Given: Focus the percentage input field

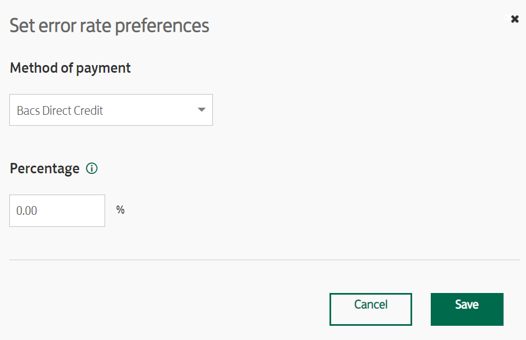Looking at the screenshot, I should (57, 210).
